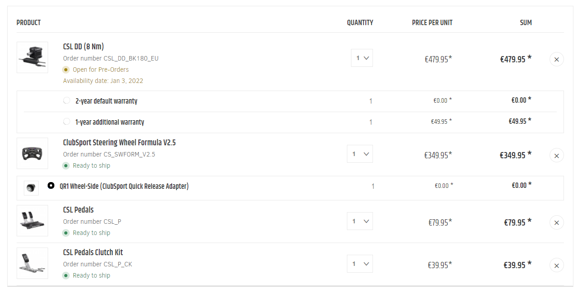Image resolution: width=577 pixels, height=287 pixels.
Task: Click the CSL DD wheel base thumbnail
Action: (x=32, y=57)
